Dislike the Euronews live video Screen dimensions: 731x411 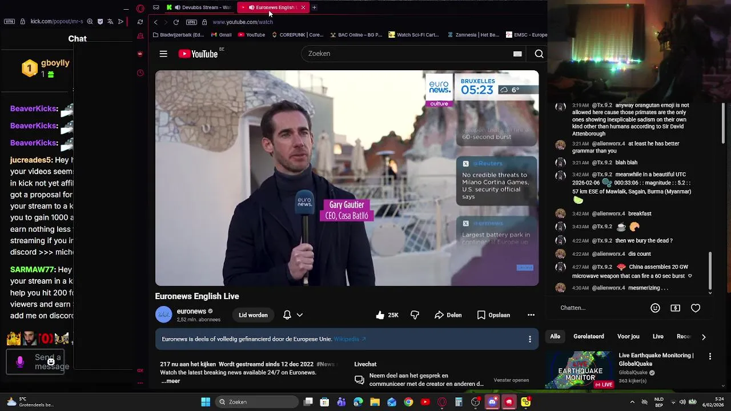point(415,315)
